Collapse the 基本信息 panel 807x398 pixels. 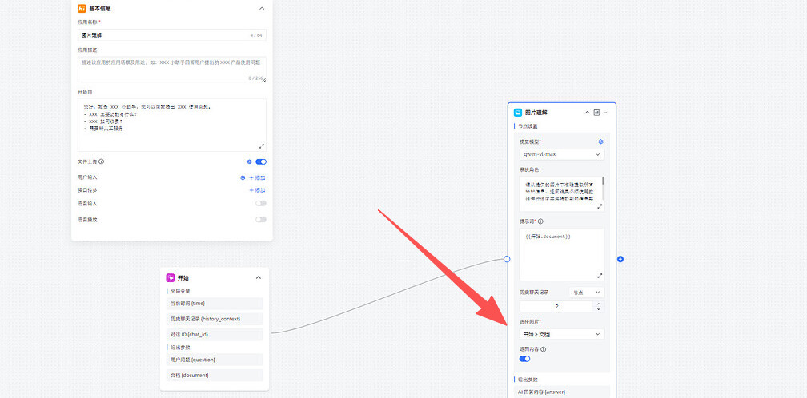pyautogui.click(x=262, y=8)
